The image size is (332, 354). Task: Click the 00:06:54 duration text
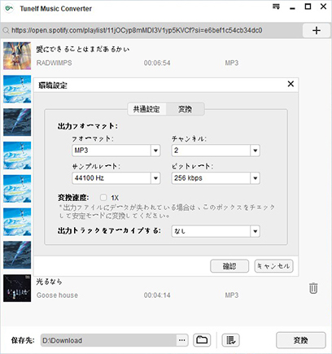coord(157,63)
